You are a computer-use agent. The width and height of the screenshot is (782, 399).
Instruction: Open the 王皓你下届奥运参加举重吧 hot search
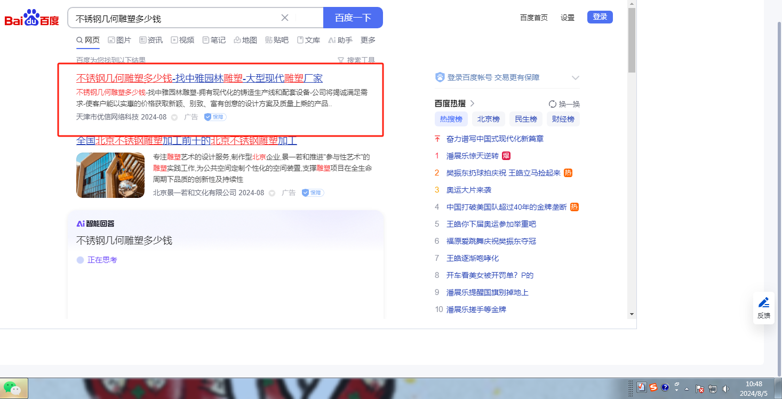point(491,224)
